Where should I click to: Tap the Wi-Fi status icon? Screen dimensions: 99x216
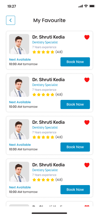86,6
